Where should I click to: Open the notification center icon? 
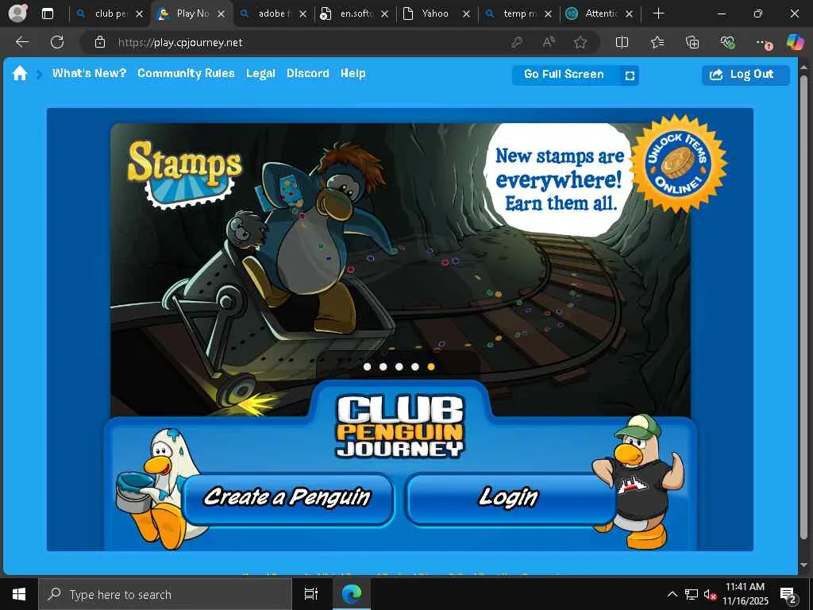[788, 594]
